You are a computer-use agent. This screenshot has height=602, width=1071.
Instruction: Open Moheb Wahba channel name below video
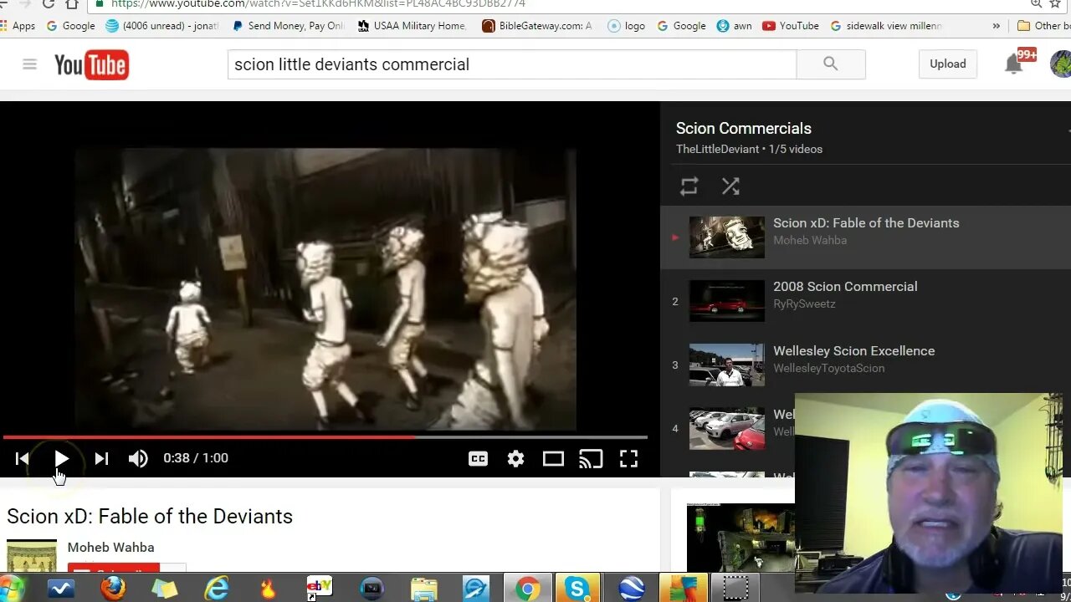click(x=110, y=548)
